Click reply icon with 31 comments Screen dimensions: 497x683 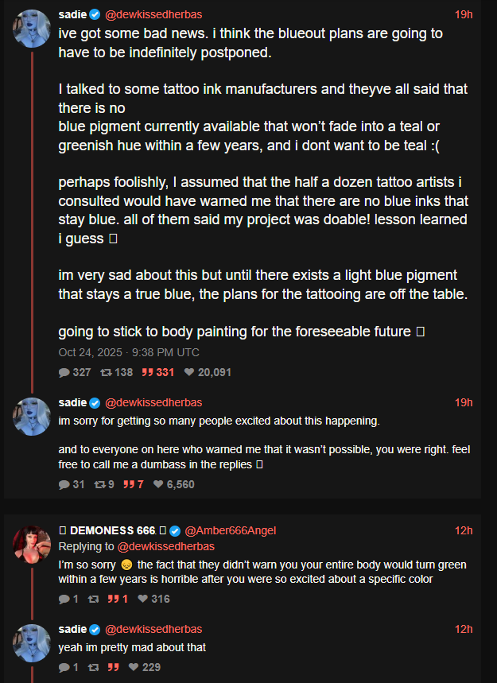(64, 484)
